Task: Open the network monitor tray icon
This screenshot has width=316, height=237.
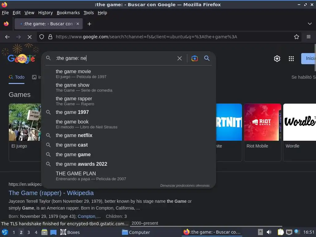Action: point(289,232)
